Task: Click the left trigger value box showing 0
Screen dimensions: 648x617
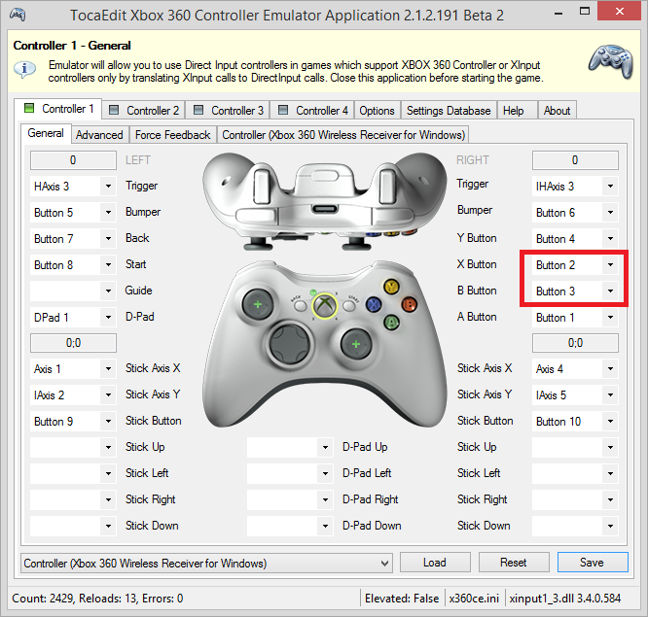Action: click(x=73, y=160)
